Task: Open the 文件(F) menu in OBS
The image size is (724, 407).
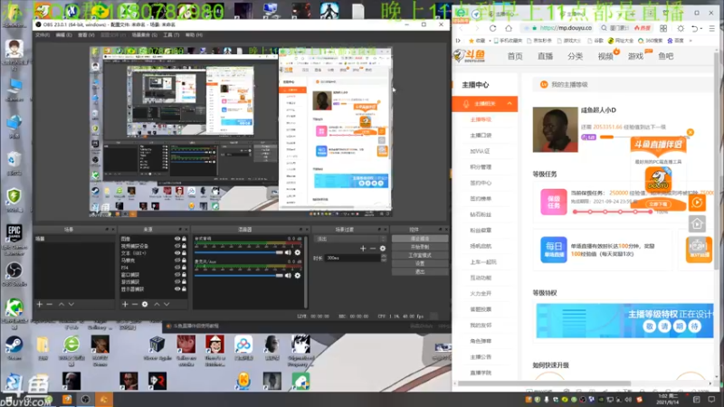Action: (x=43, y=35)
